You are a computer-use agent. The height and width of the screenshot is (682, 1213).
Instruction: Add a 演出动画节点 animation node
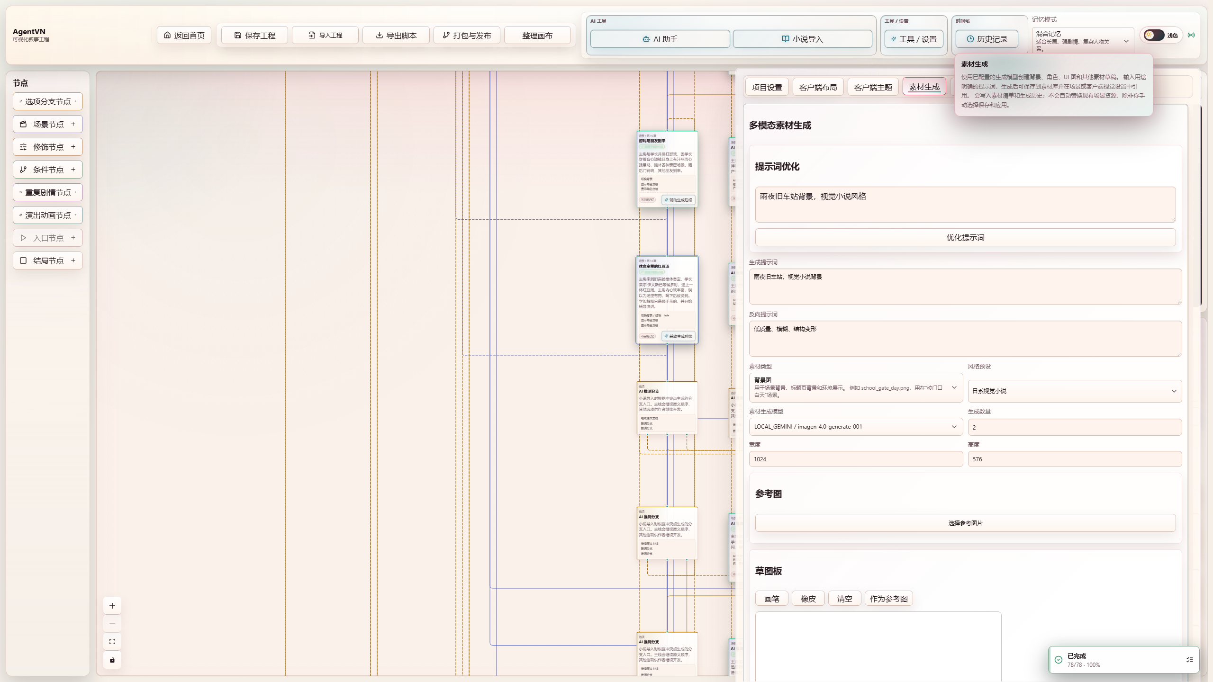pyautogui.click(x=48, y=215)
